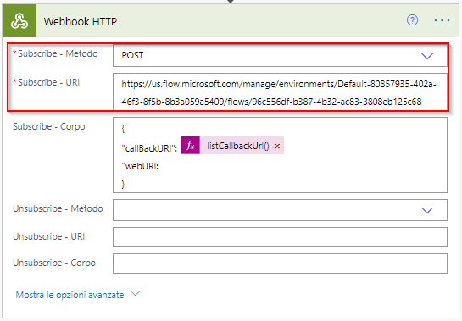Open the help question mark icon
462x321 pixels.
tap(412, 20)
